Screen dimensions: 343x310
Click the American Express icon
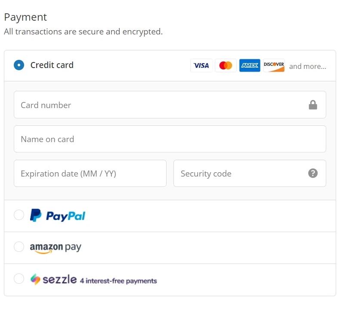(x=250, y=65)
